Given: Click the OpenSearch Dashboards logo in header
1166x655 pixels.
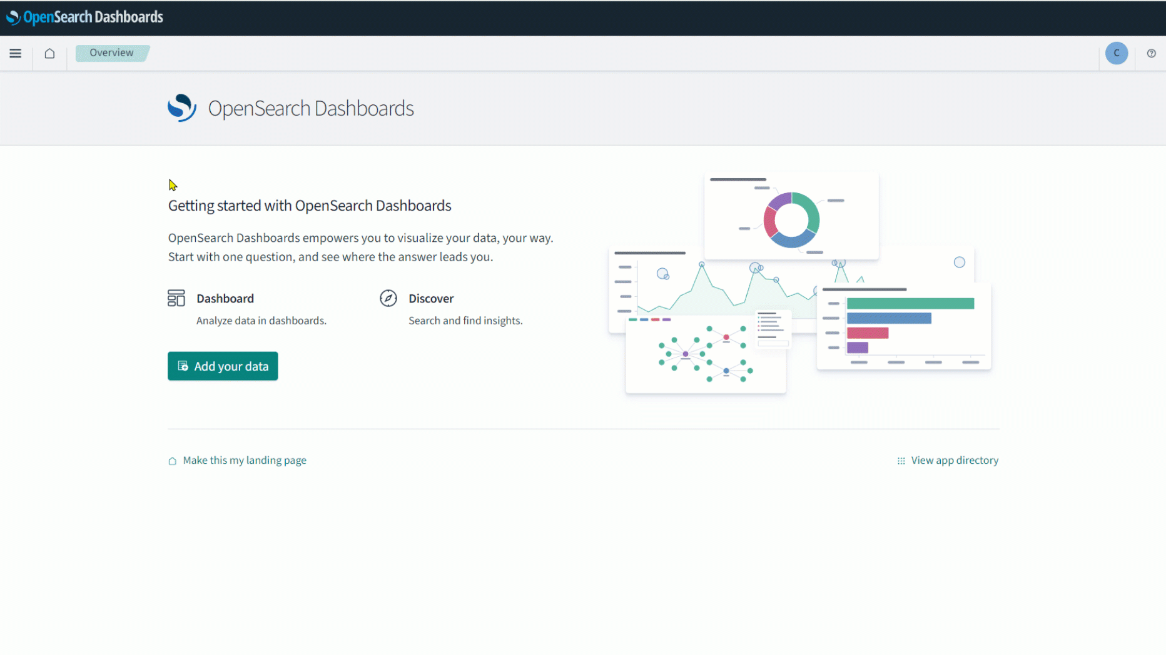Looking at the screenshot, I should [84, 17].
